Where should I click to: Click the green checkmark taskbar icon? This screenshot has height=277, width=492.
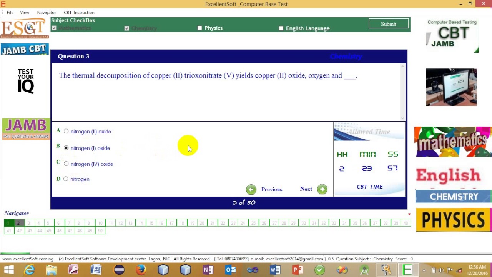click(x=320, y=270)
